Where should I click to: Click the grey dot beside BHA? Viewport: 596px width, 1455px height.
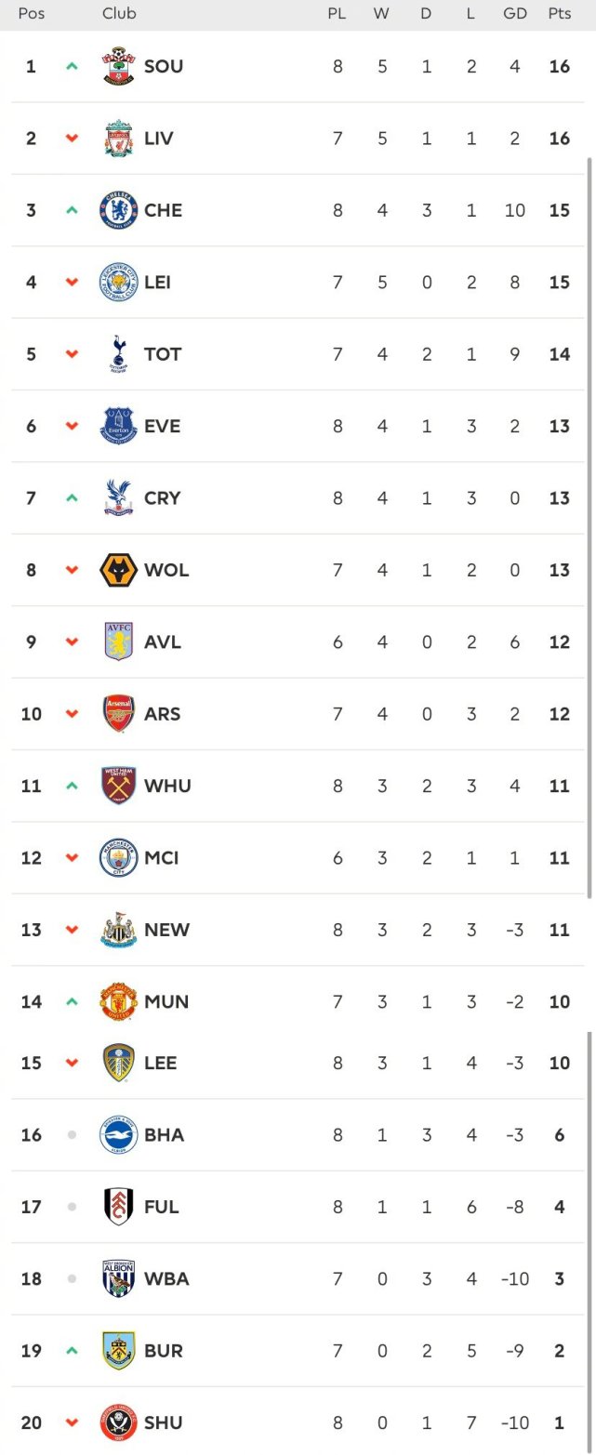[x=72, y=1134]
